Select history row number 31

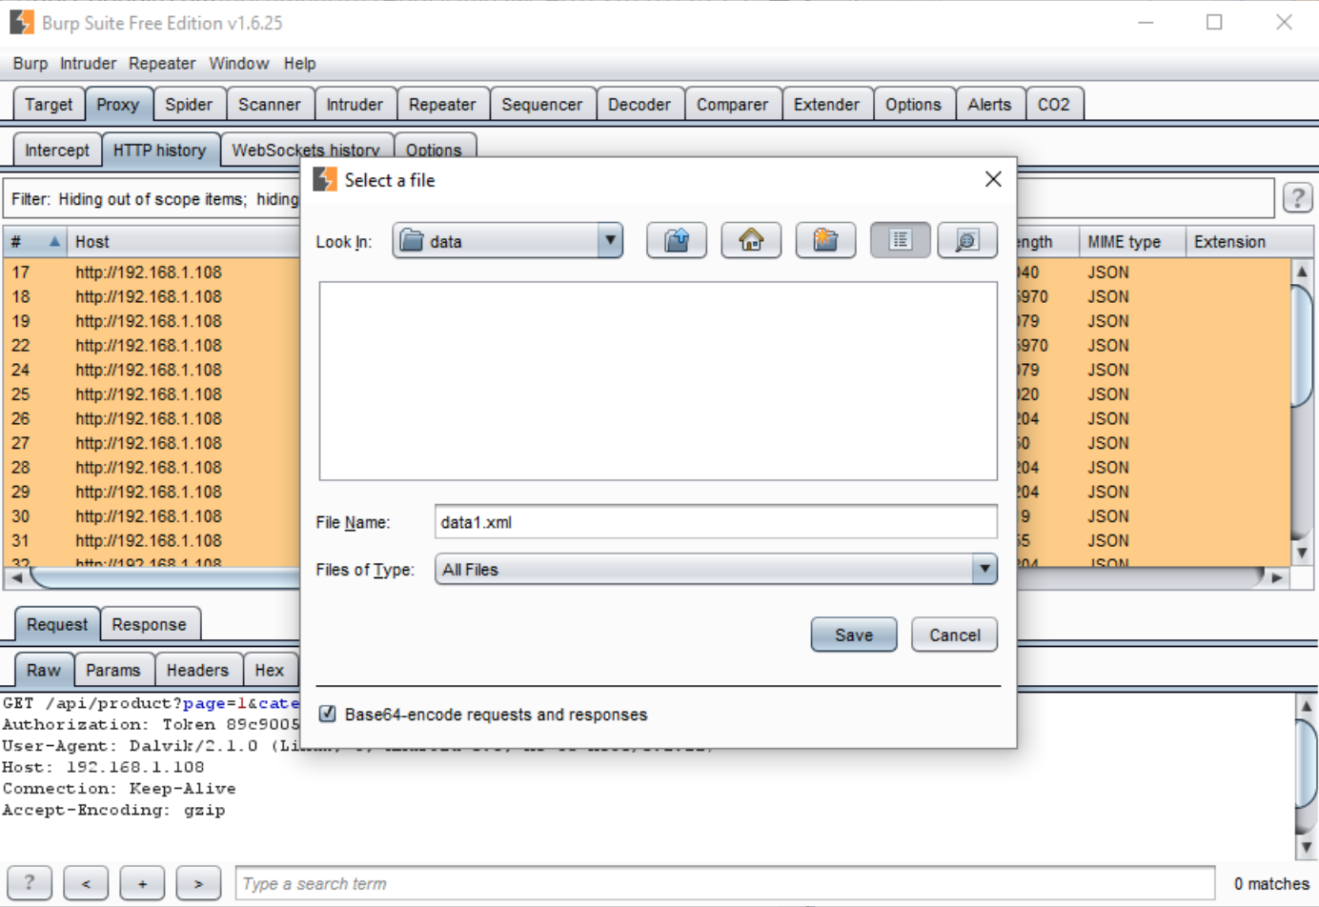click(152, 540)
